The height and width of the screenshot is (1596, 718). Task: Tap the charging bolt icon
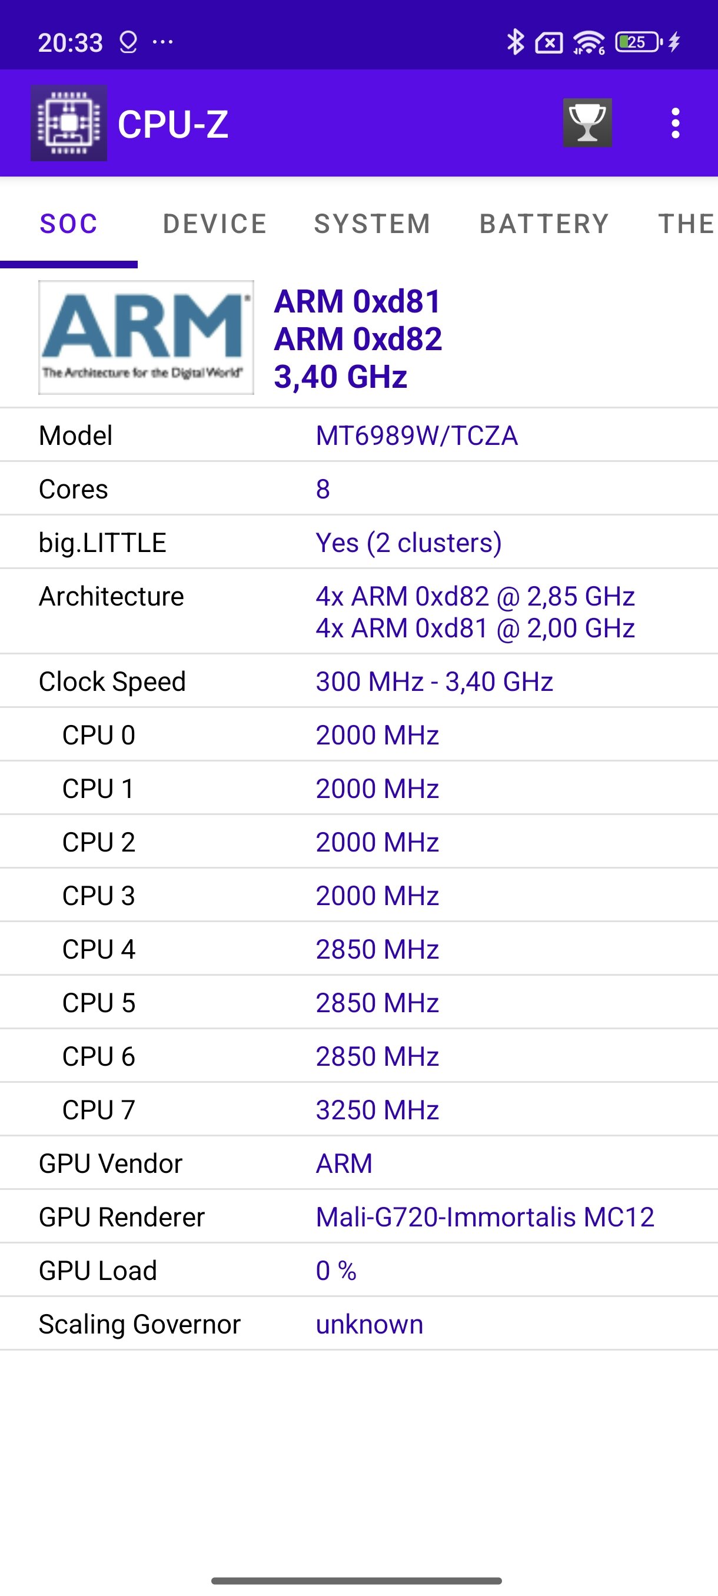[674, 42]
